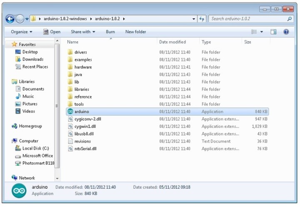Click the greyed Forward navigation arrow
The width and height of the screenshot is (300, 207).
click(x=20, y=19)
